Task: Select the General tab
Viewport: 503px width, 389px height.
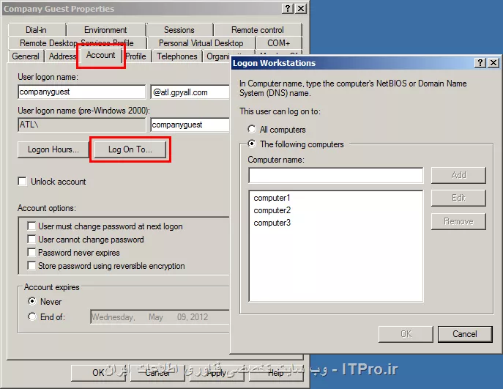Action: 26,56
